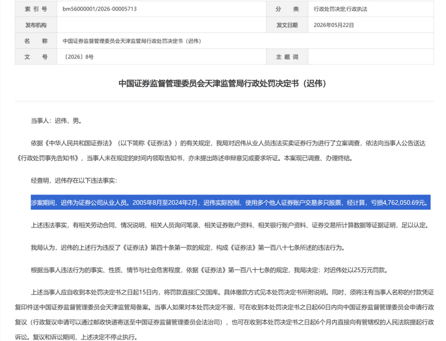This screenshot has width=446, height=341.
Task: Click the document name in the 名称 row
Action: coord(132,41)
